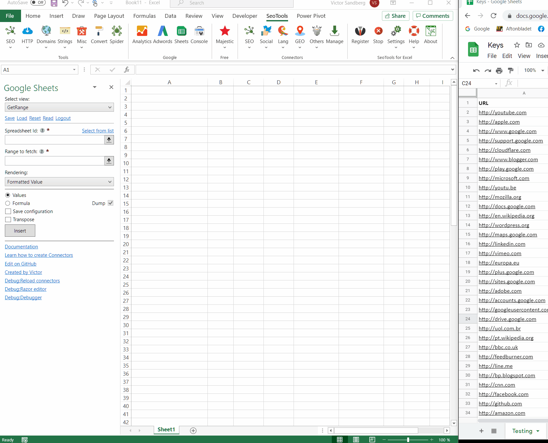The height and width of the screenshot is (443, 548).
Task: Click the Insert button in Google Sheets panel
Action: [20, 231]
